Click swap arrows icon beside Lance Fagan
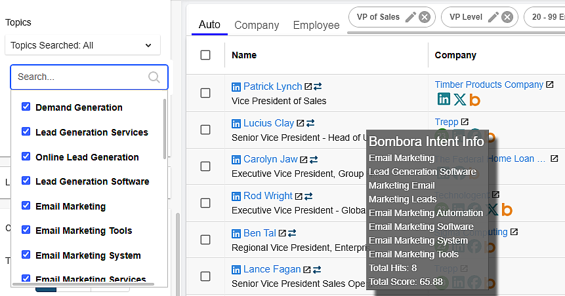 pos(317,269)
